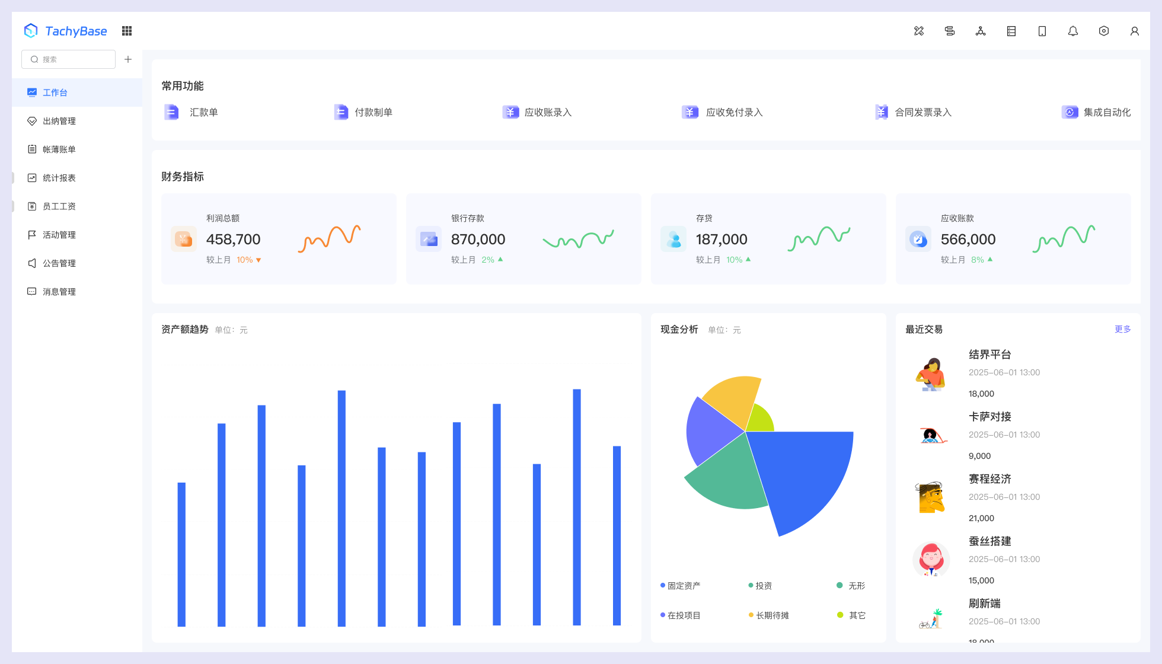Open 消息管理 in the sidebar
The width and height of the screenshot is (1162, 664).
tap(77, 292)
